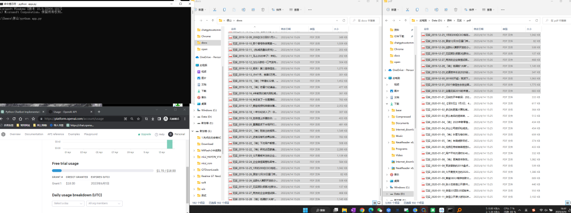Open the Documentation nav item
The height and width of the screenshot is (213, 571).
pyautogui.click(x=34, y=134)
